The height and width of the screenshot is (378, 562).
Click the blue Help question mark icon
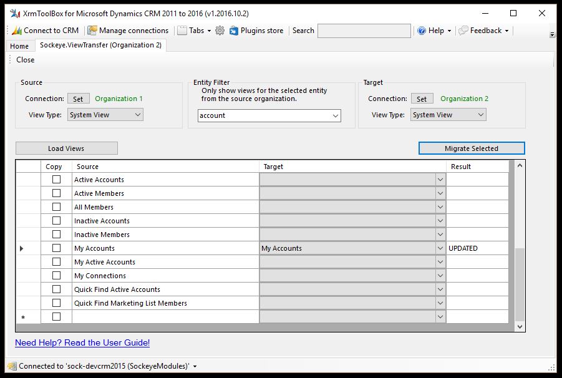(x=422, y=31)
